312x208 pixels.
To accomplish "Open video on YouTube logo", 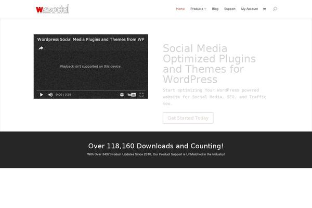I will point(132,95).
